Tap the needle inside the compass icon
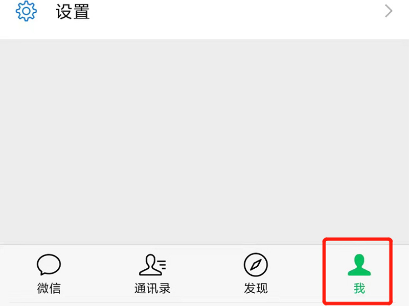The width and height of the screenshot is (409, 306). 256,265
